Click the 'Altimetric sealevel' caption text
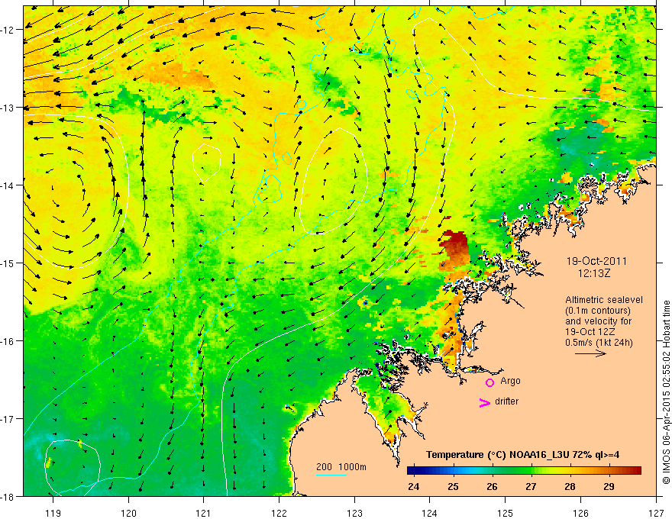 click(x=604, y=300)
